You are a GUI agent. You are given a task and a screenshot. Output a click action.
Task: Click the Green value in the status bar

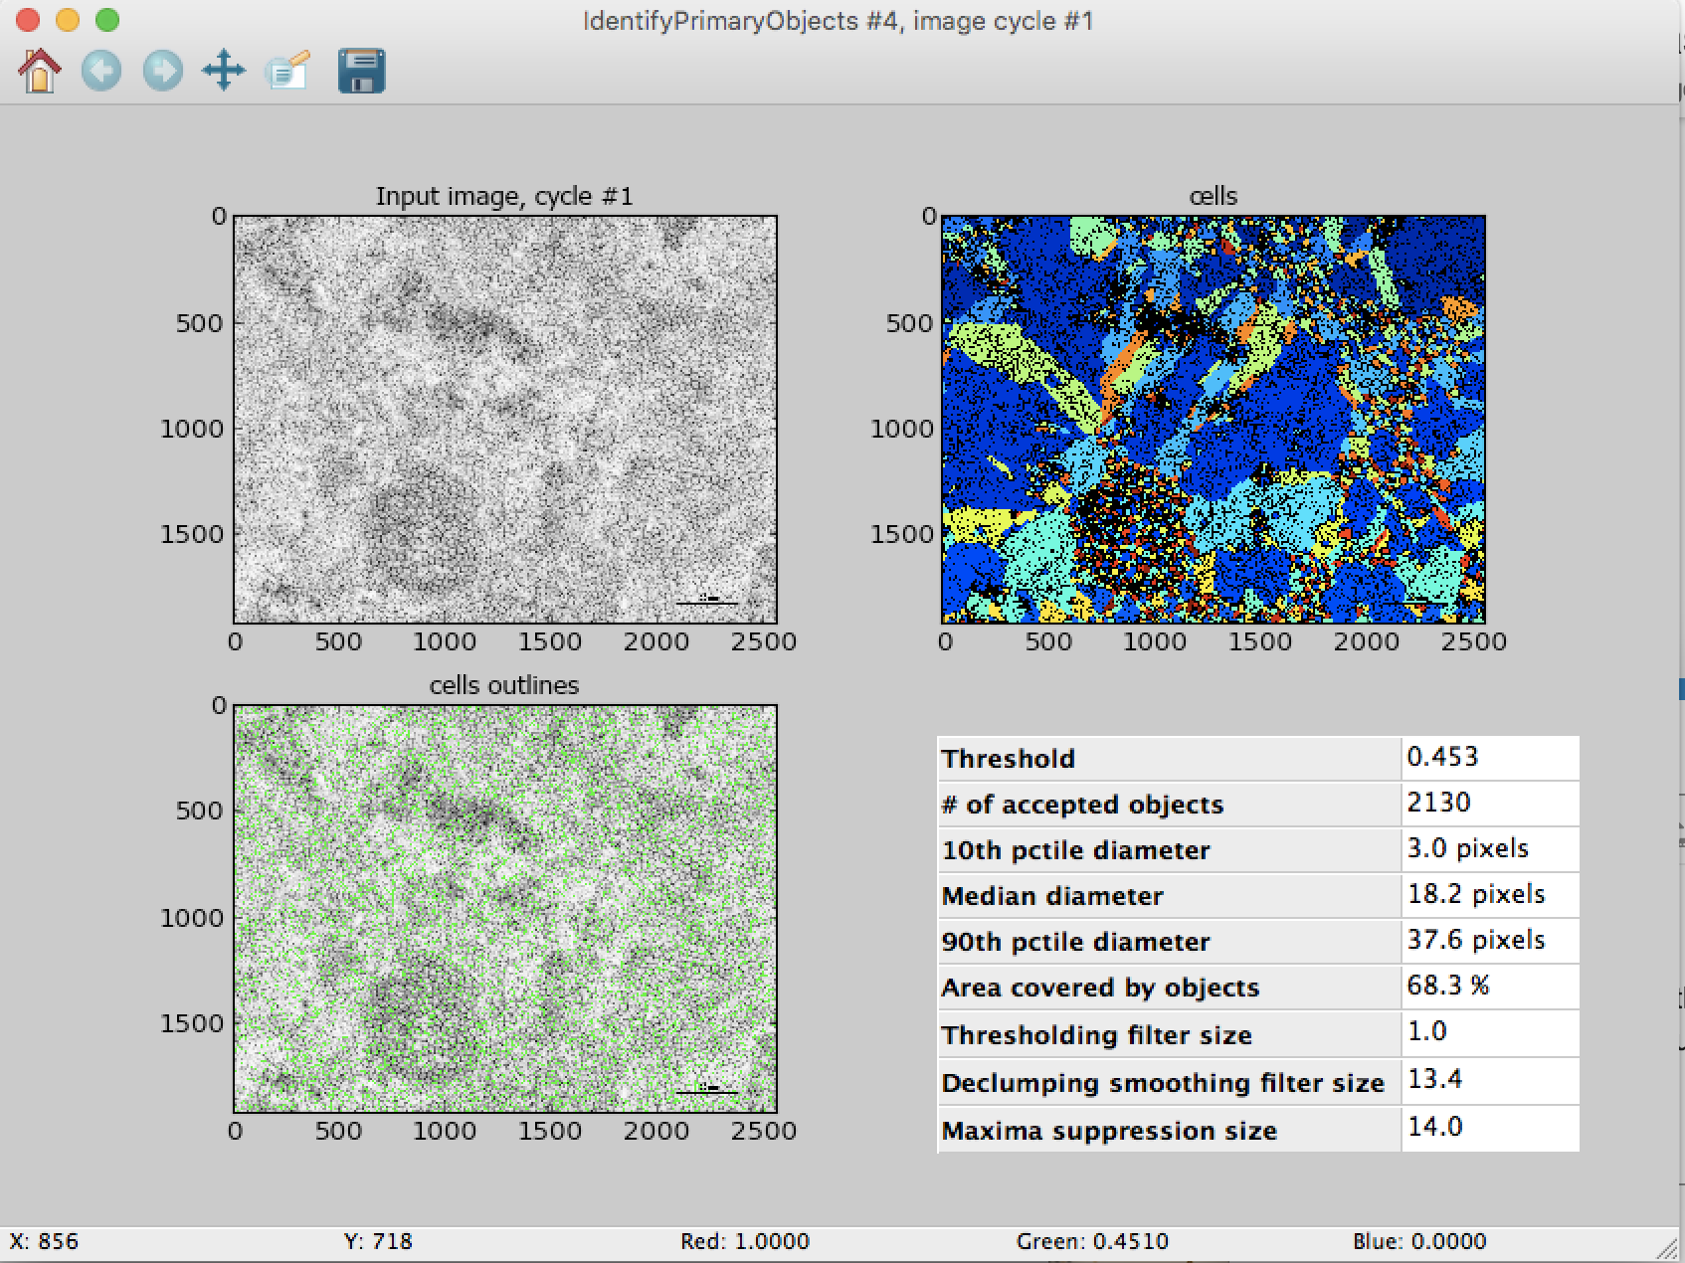pos(1092,1241)
